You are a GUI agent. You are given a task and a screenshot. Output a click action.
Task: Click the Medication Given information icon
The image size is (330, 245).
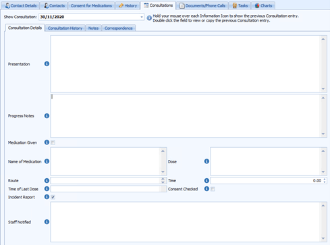(x=47, y=142)
